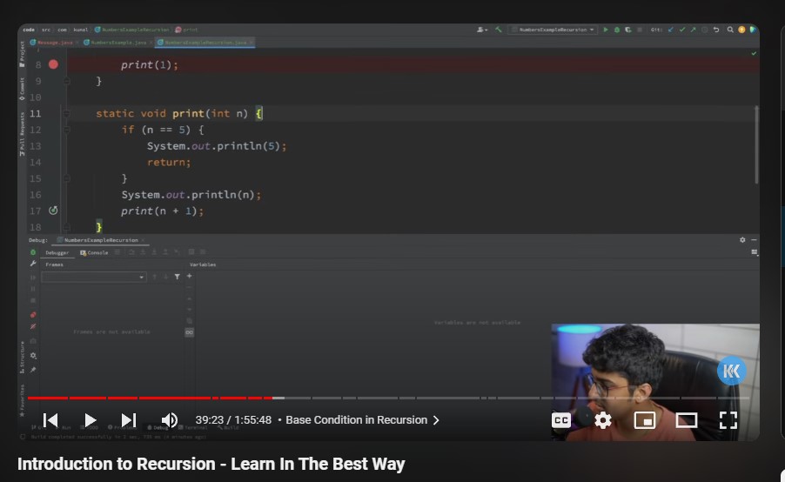The image size is (785, 482).
Task: Open Debug panel options gear
Action: coord(742,240)
